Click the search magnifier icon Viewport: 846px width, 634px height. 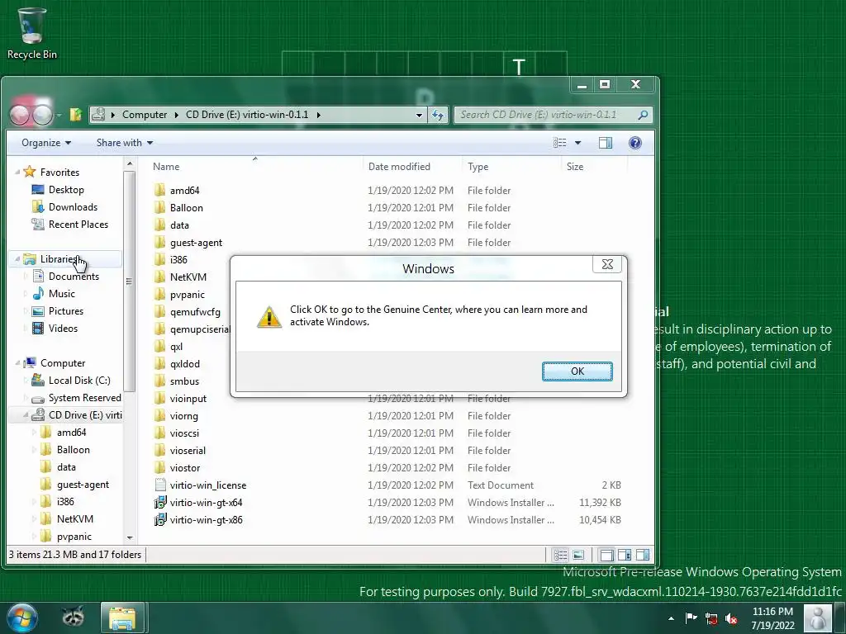[x=643, y=115]
